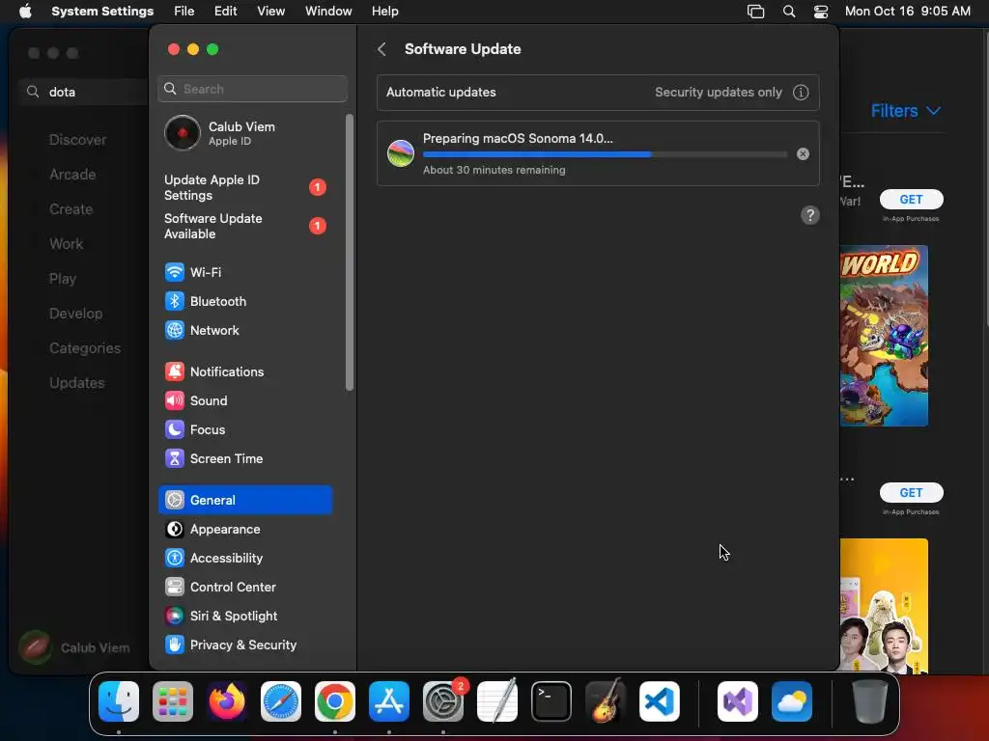Open Play section in App Store sidebar
This screenshot has height=741, width=989.
click(x=63, y=279)
